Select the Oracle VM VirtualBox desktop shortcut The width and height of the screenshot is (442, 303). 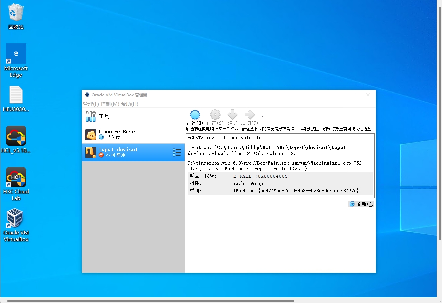point(16,225)
